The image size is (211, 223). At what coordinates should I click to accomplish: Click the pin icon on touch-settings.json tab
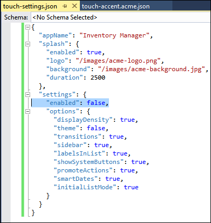(x=65, y=6)
